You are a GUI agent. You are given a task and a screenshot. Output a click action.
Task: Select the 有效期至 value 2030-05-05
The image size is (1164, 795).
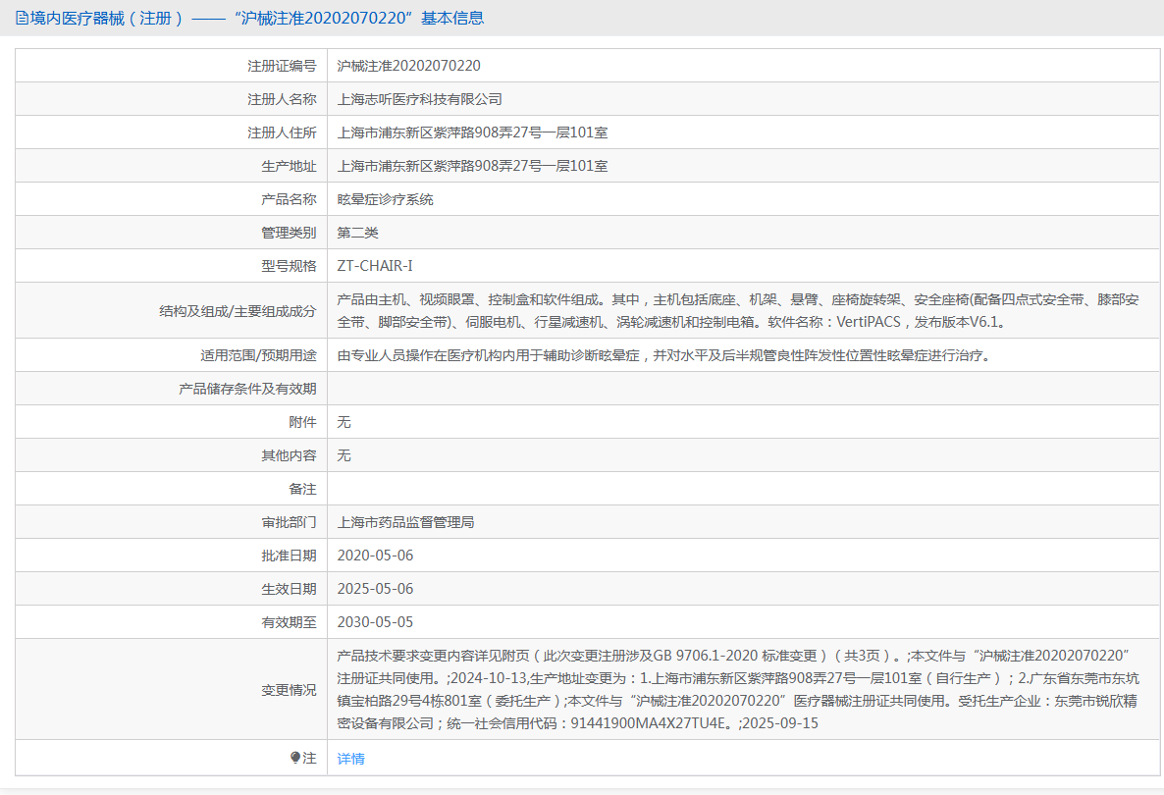375,622
